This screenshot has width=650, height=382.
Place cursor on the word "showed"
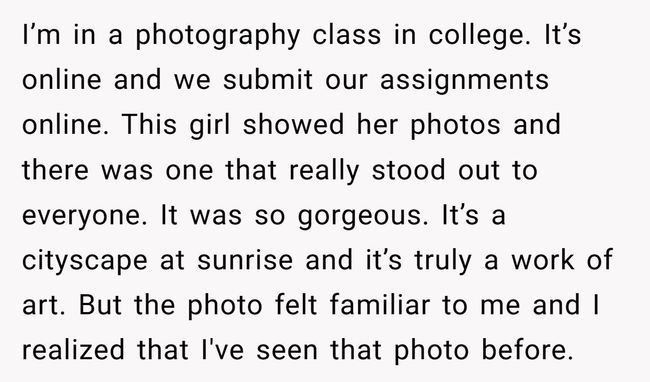293,125
